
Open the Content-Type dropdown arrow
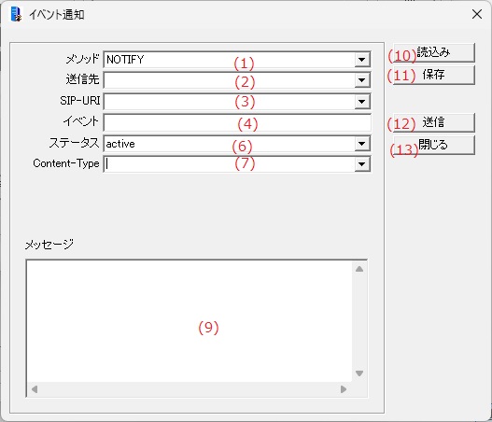[362, 164]
